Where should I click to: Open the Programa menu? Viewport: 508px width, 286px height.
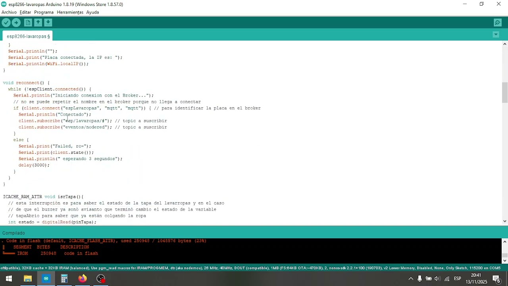(44, 12)
